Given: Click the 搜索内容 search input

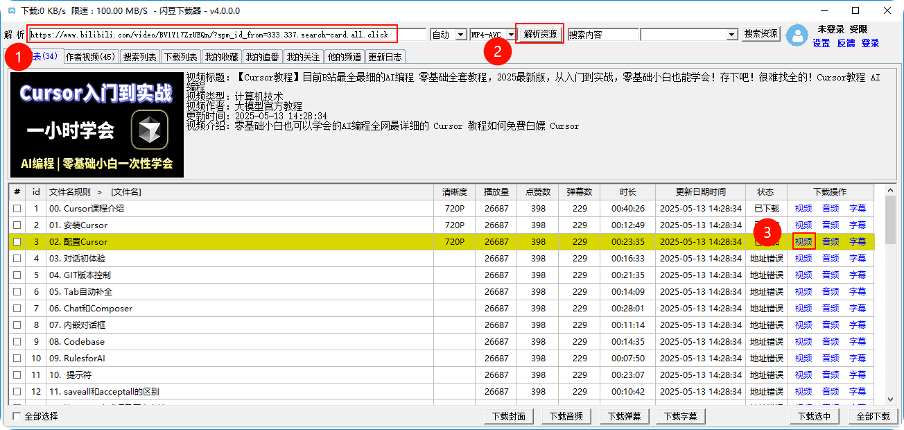Looking at the screenshot, I should pos(602,35).
